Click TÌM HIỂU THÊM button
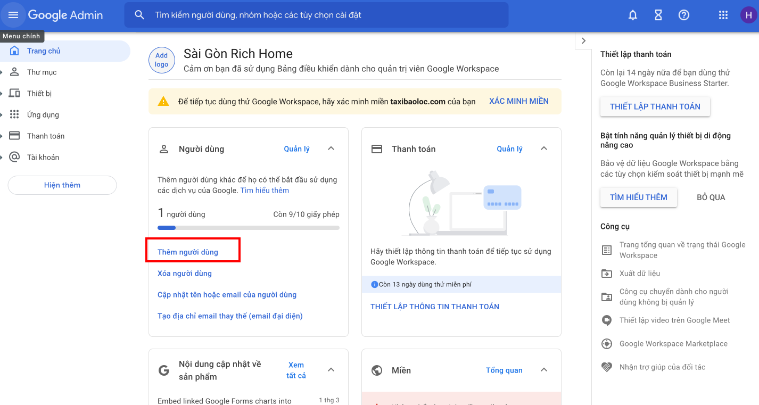This screenshot has width=759, height=405. pos(639,197)
